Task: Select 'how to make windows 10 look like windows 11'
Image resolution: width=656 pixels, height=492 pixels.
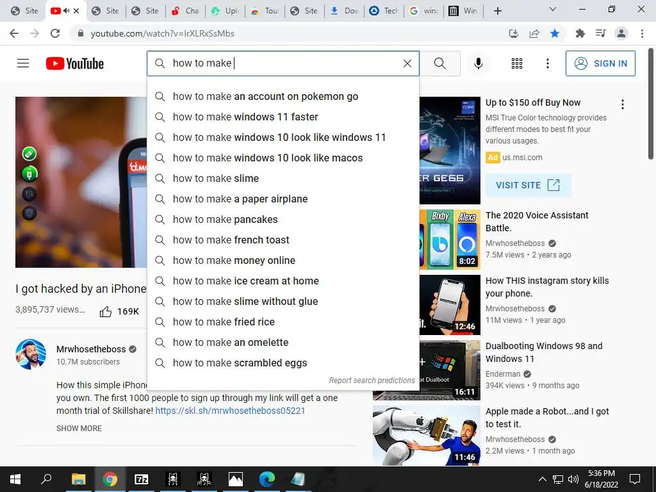Action: coord(283,137)
